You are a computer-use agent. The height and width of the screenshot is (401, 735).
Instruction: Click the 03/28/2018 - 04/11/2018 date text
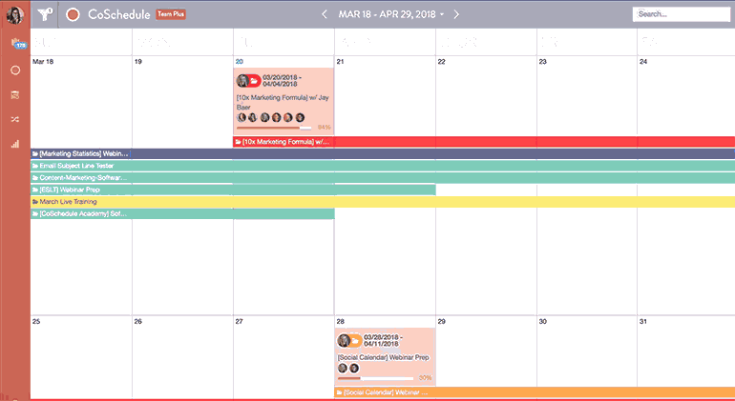click(384, 341)
